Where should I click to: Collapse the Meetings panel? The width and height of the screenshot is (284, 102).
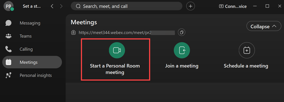pyautogui.click(x=263, y=27)
